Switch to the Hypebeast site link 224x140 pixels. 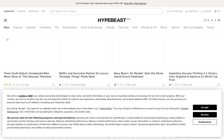pos(9,11)
